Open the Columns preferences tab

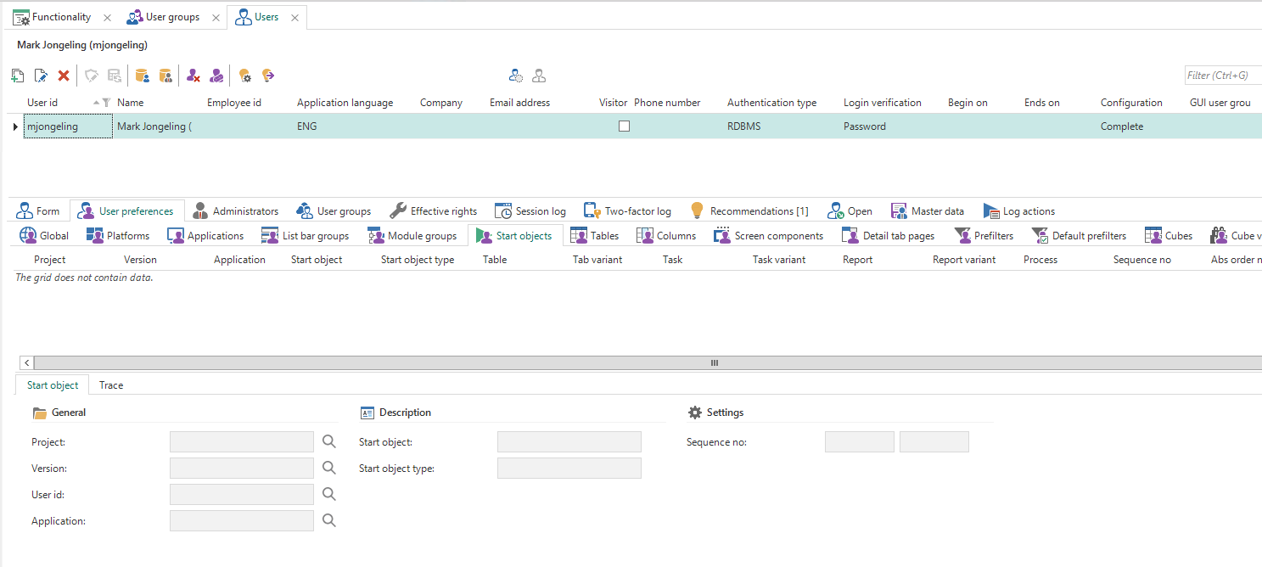(666, 235)
